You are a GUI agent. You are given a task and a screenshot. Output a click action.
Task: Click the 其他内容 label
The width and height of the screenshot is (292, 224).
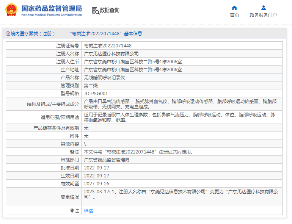tap(70, 144)
